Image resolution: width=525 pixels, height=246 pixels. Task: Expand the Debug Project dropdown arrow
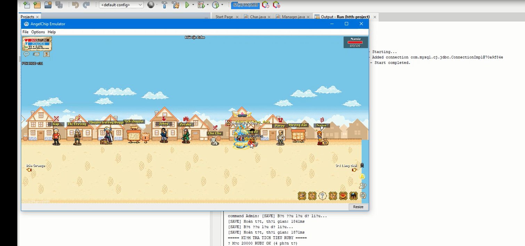(x=208, y=5)
